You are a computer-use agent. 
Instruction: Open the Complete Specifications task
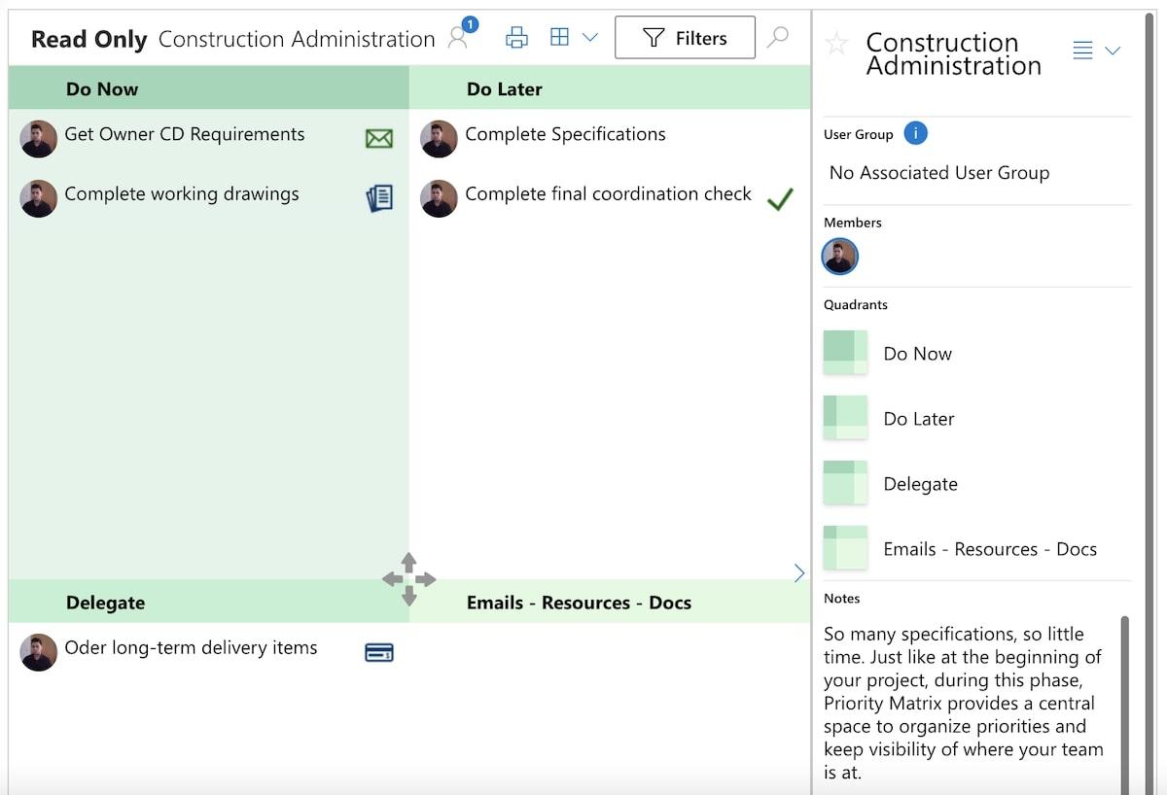click(x=565, y=135)
